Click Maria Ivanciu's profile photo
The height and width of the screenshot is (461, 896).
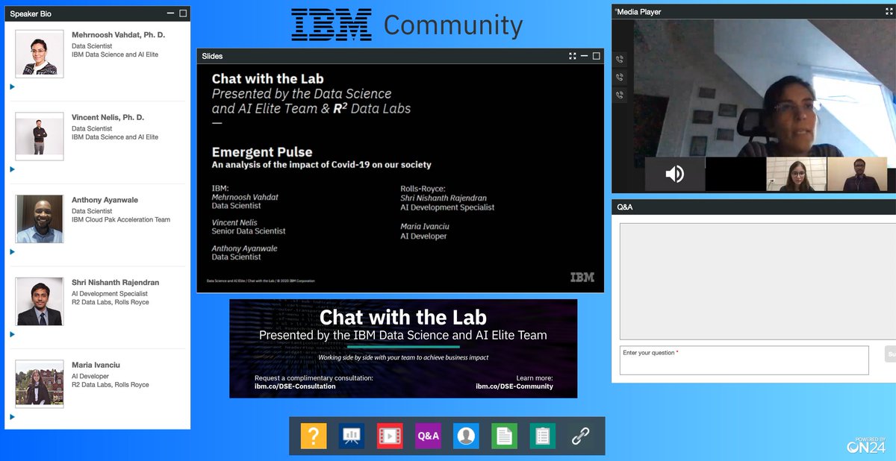(40, 384)
